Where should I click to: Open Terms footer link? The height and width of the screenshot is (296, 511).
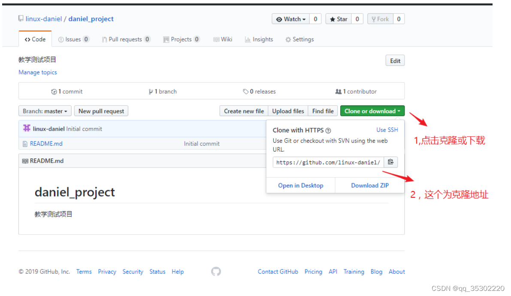point(84,272)
